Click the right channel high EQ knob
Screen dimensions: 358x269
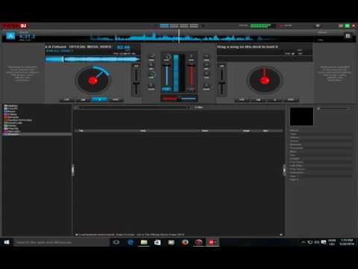pyautogui.click(x=207, y=57)
